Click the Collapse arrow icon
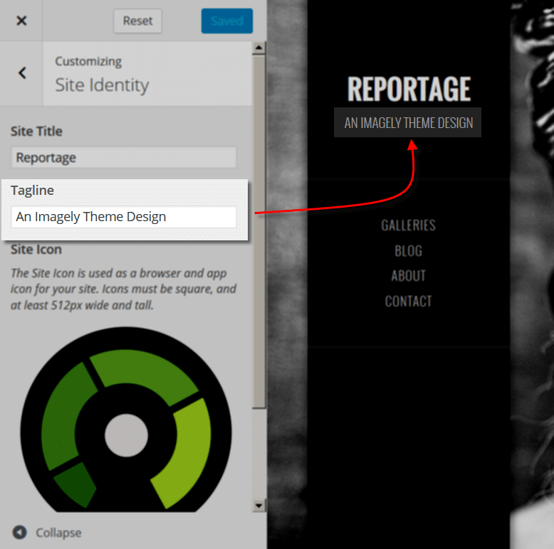The height and width of the screenshot is (549, 554). (x=19, y=533)
